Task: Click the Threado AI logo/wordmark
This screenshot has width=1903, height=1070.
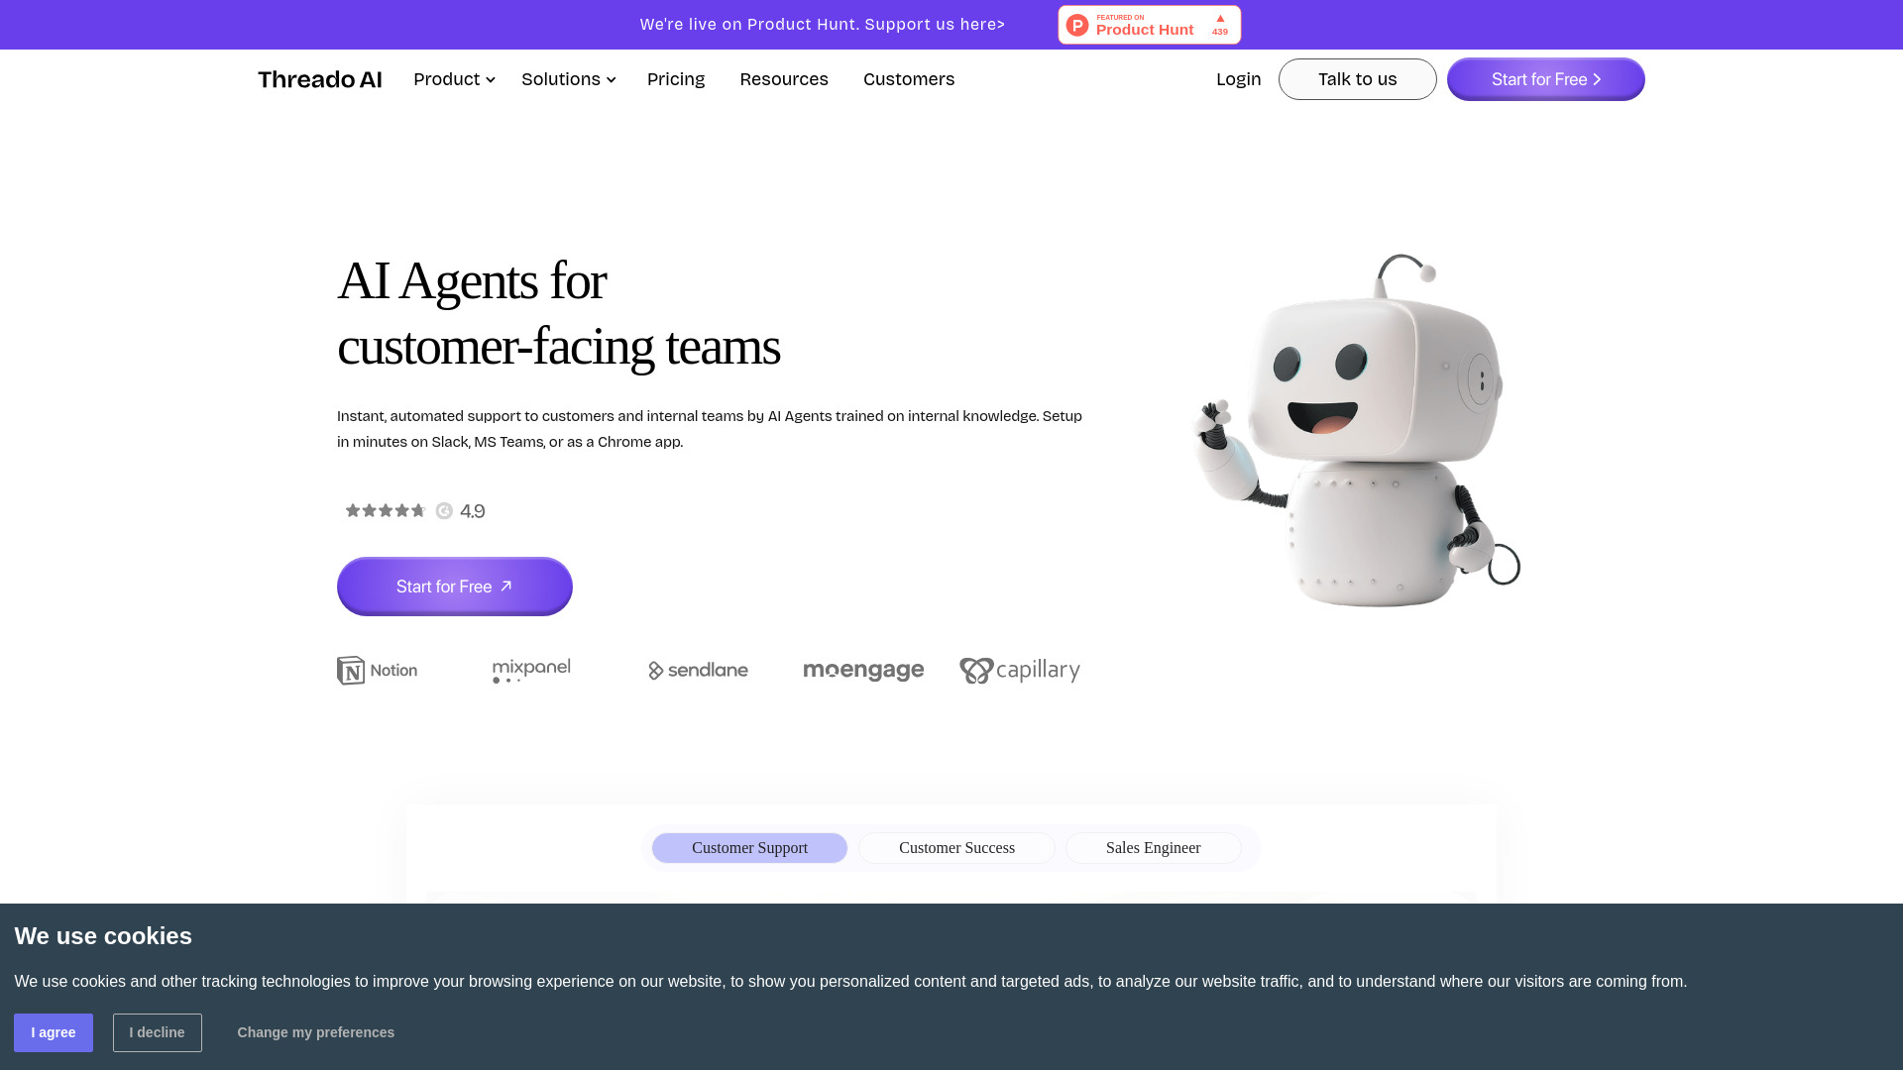Action: (319, 78)
